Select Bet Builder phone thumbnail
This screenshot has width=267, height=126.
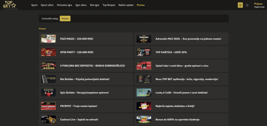[x=48, y=79]
